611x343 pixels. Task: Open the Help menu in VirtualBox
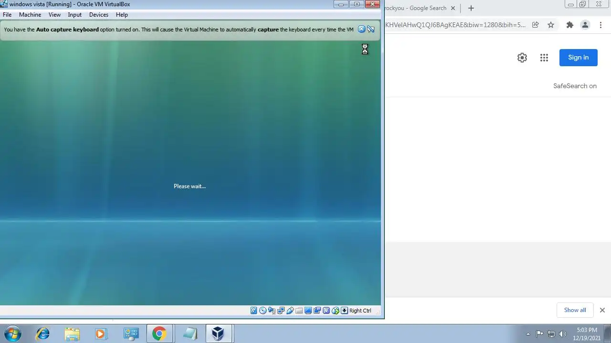(x=122, y=15)
